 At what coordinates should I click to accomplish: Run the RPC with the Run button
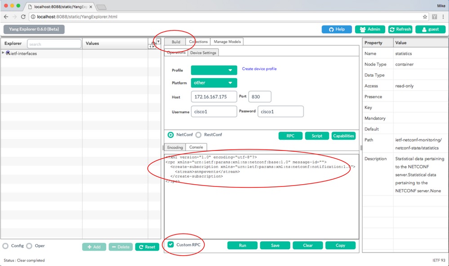242,245
